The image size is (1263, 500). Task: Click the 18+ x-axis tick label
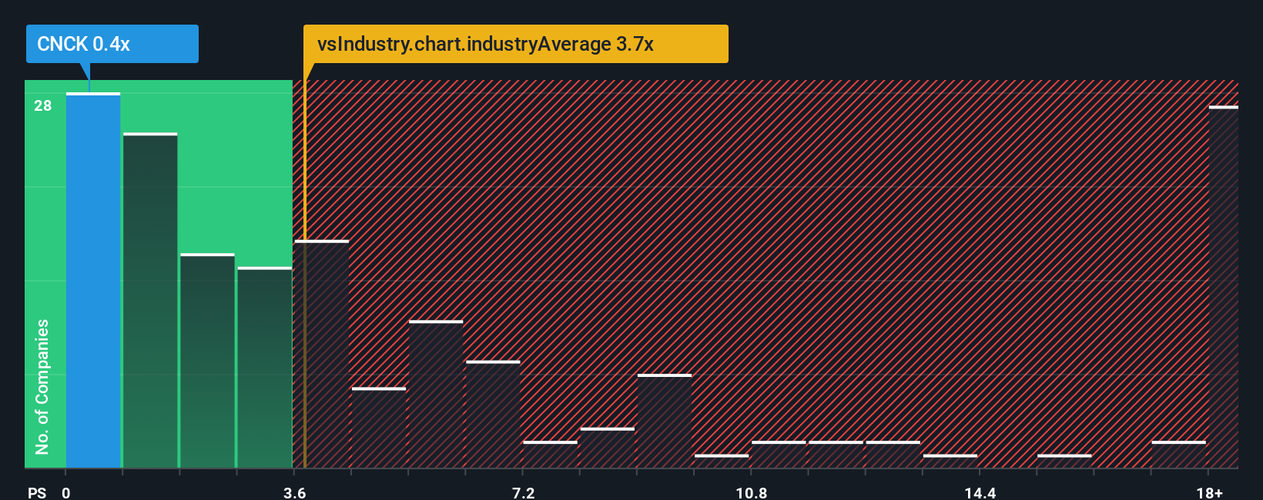point(1209,492)
